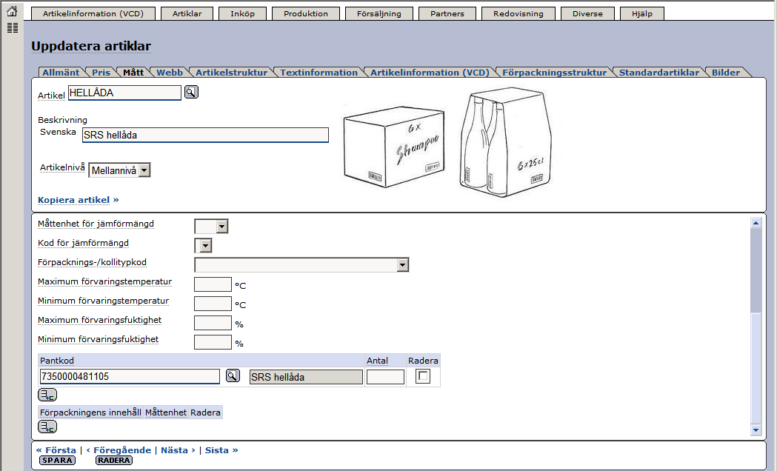Click the Förpackningens innehåll header
Screen dimensions: 777x471
click(90, 412)
